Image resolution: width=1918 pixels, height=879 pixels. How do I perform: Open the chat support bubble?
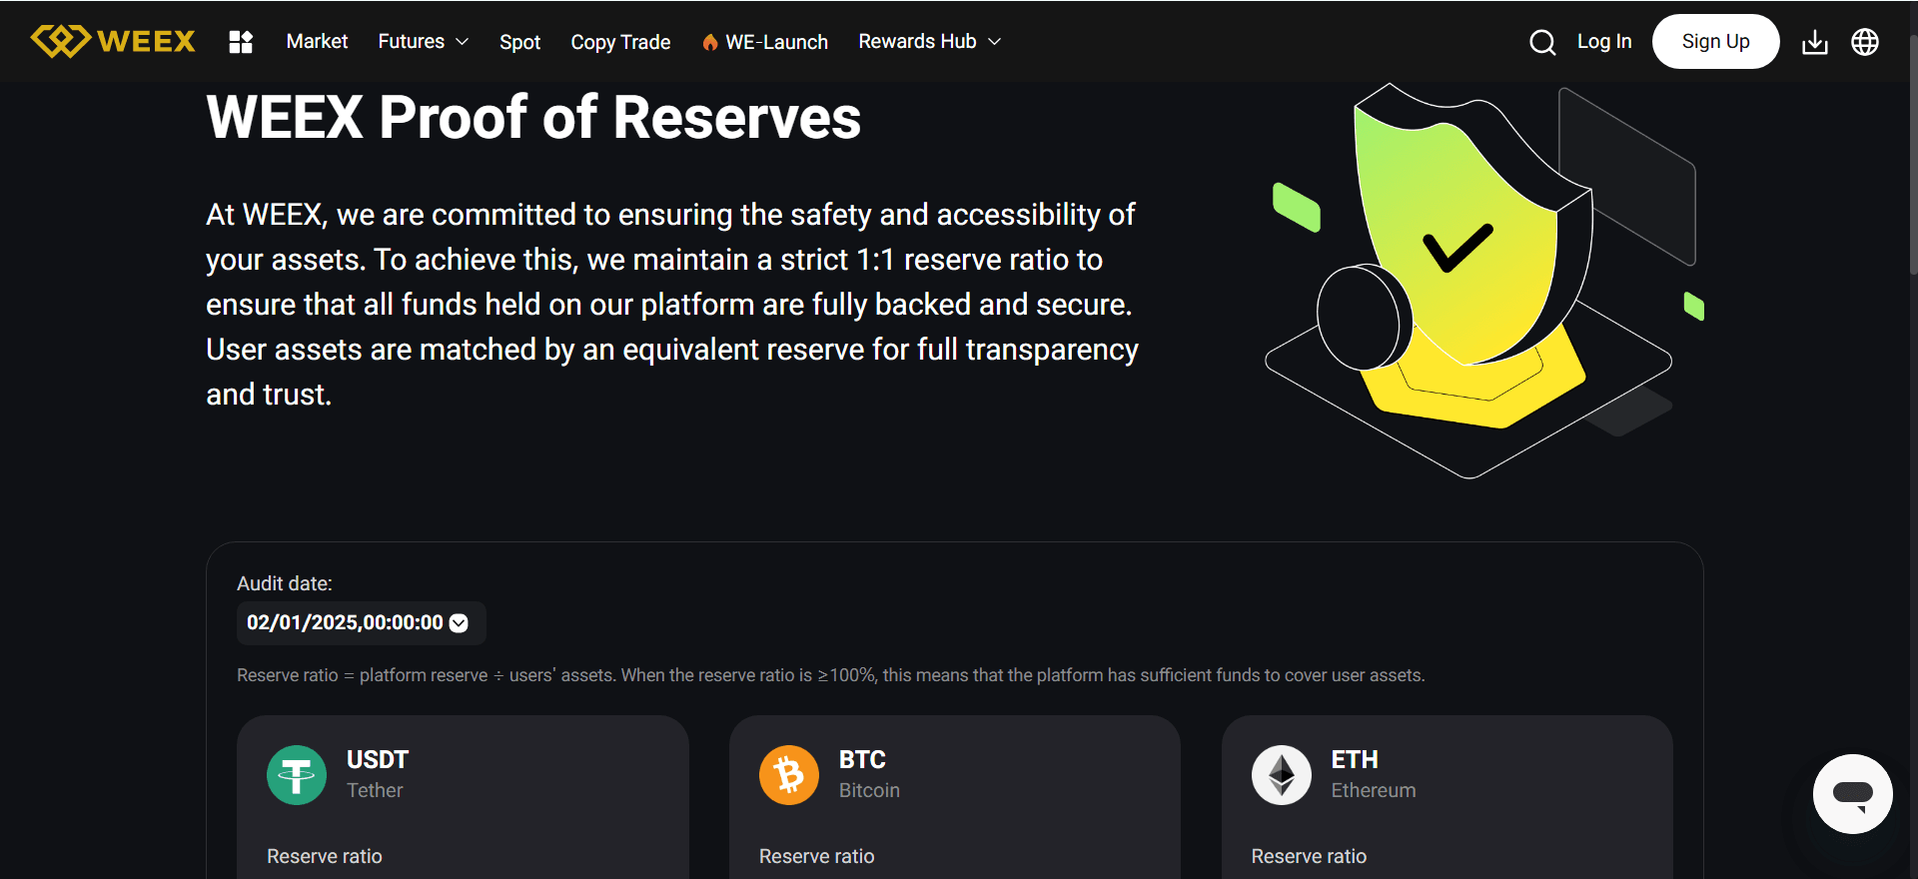[x=1851, y=794]
